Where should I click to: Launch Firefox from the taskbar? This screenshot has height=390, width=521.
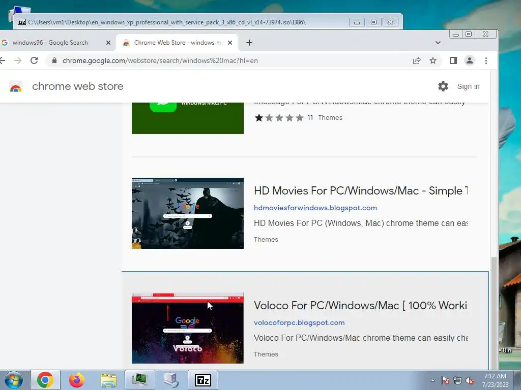[77, 380]
